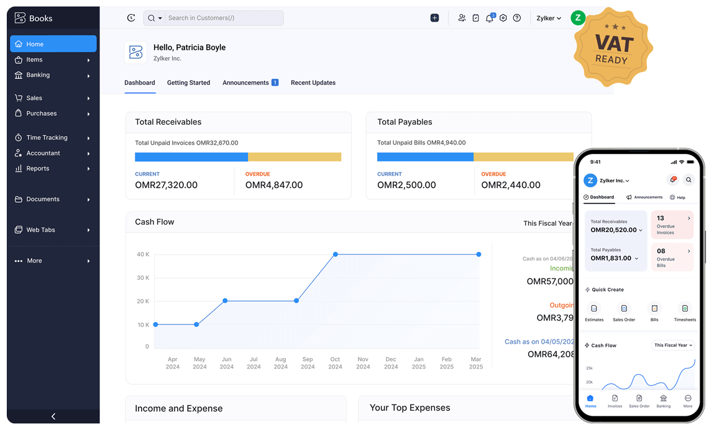
Task: Open This Fiscal Year dropdown on phone
Action: pos(673,345)
